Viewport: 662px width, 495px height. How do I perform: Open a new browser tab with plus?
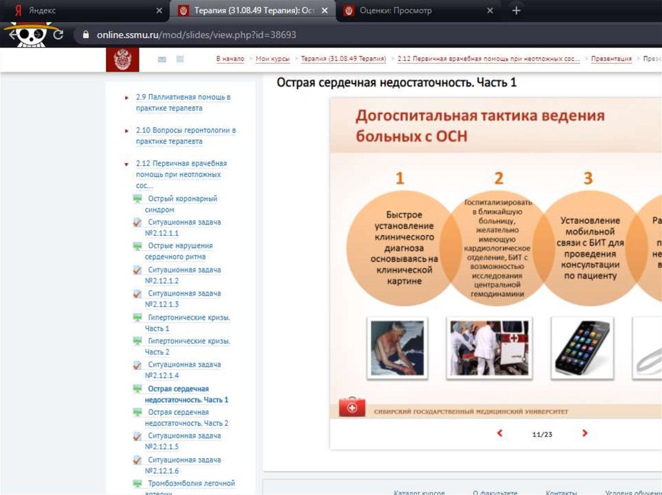pyautogui.click(x=516, y=10)
